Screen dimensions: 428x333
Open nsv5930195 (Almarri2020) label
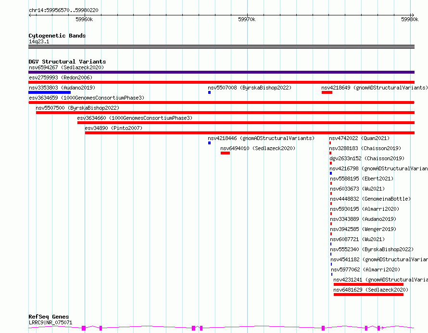click(365, 209)
